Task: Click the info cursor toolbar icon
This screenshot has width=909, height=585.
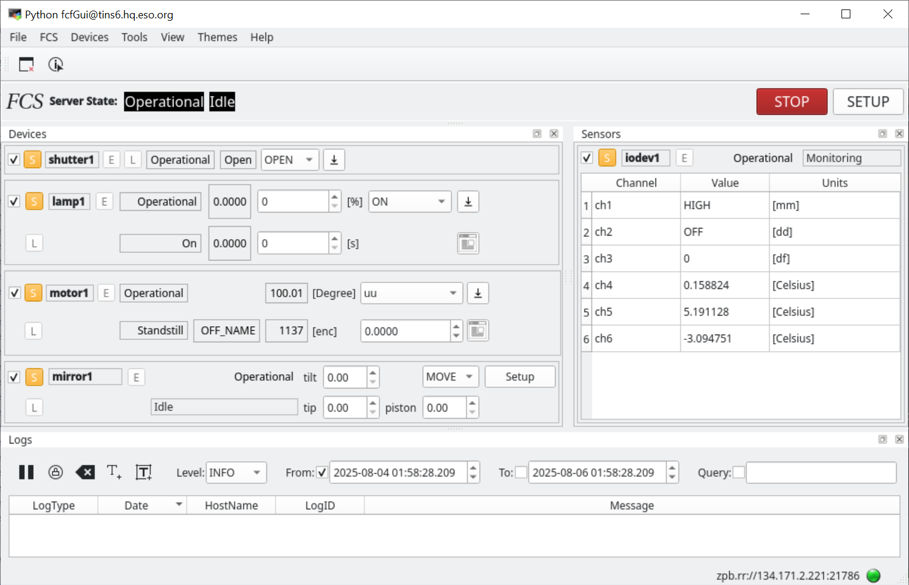Action: [56, 65]
